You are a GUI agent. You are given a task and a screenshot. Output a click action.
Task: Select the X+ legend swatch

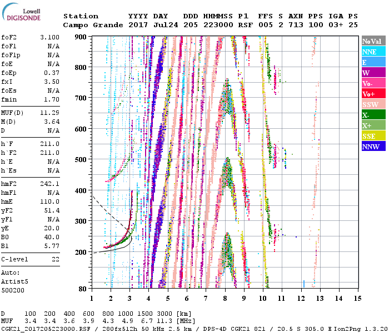pos(373,126)
